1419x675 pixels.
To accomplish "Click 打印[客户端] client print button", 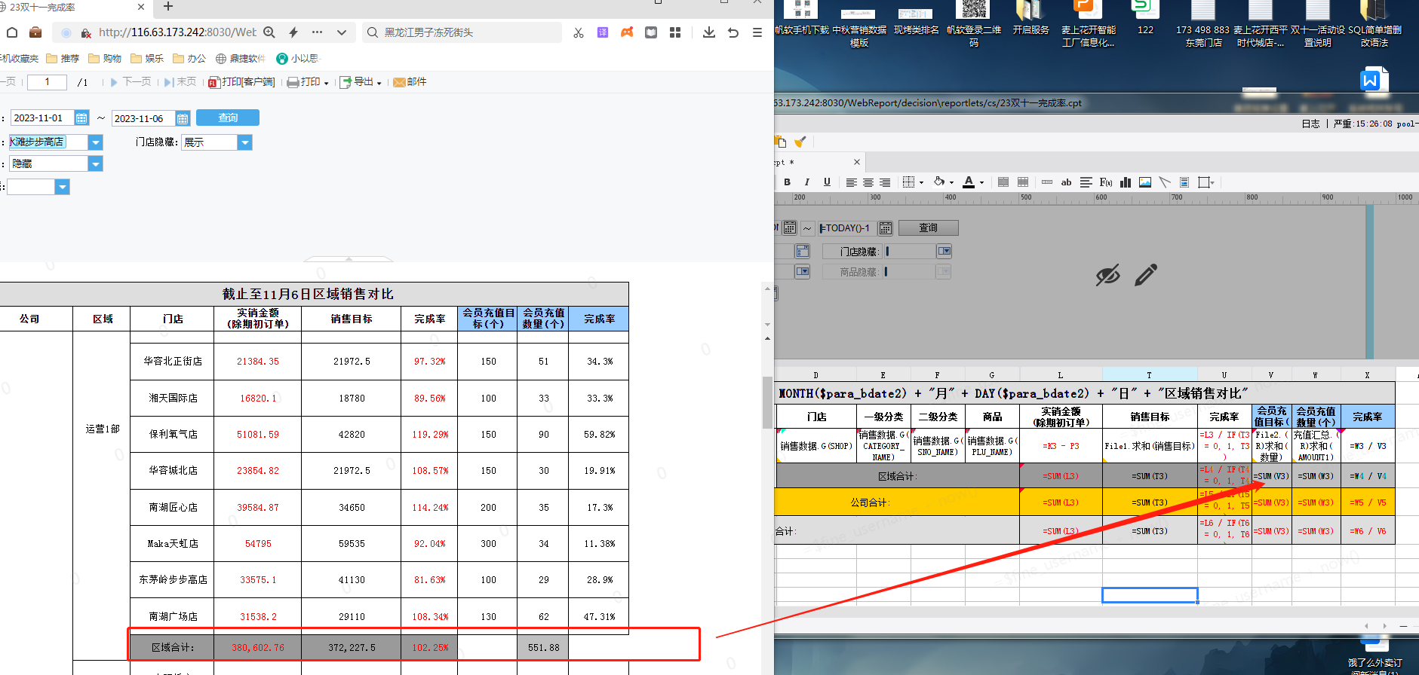I will pos(242,82).
